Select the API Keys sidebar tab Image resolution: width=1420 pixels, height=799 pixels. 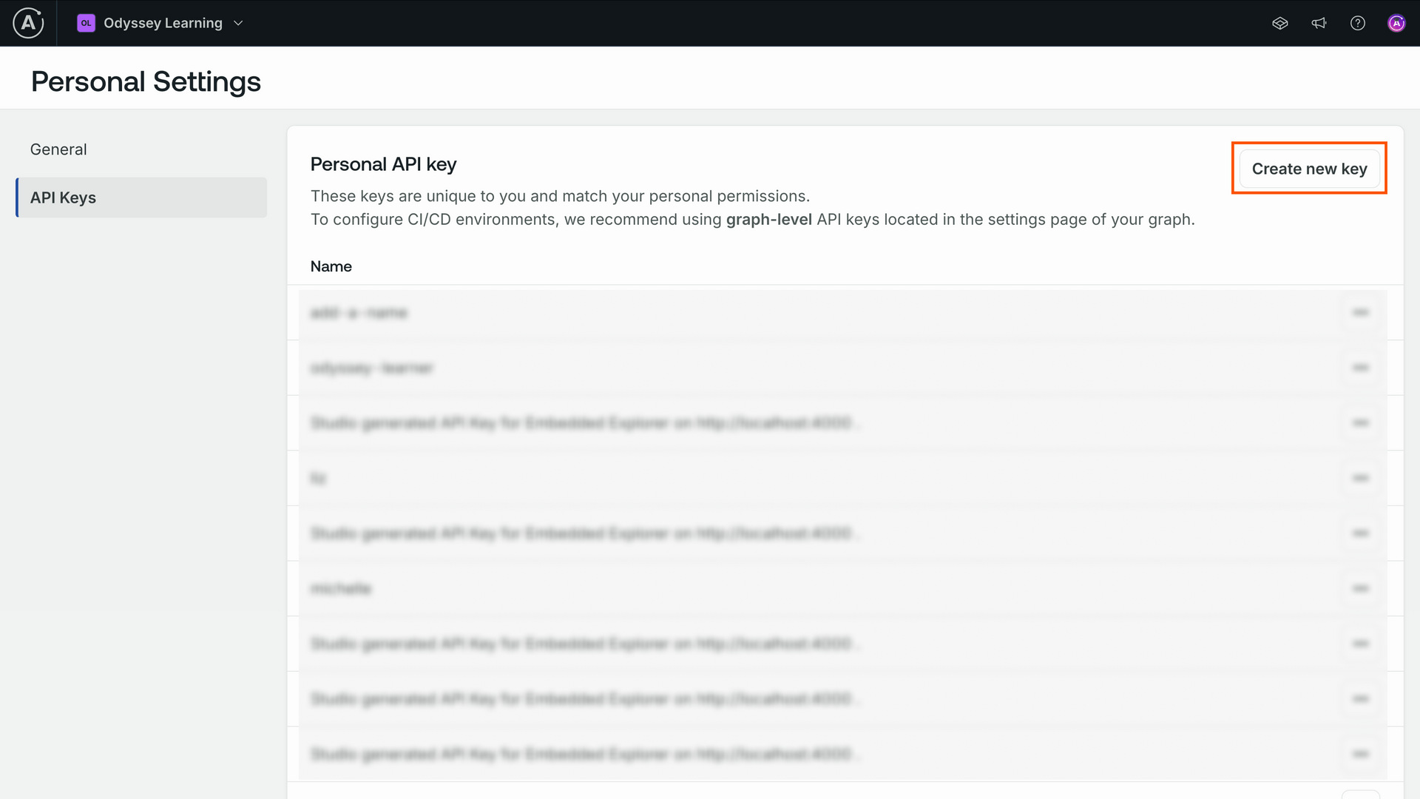point(141,198)
